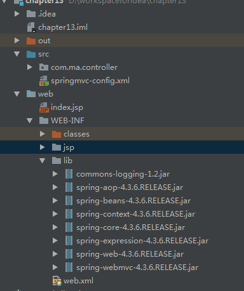244x291 pixels.
Task: Expand the classes folder arrow
Action: point(43,134)
